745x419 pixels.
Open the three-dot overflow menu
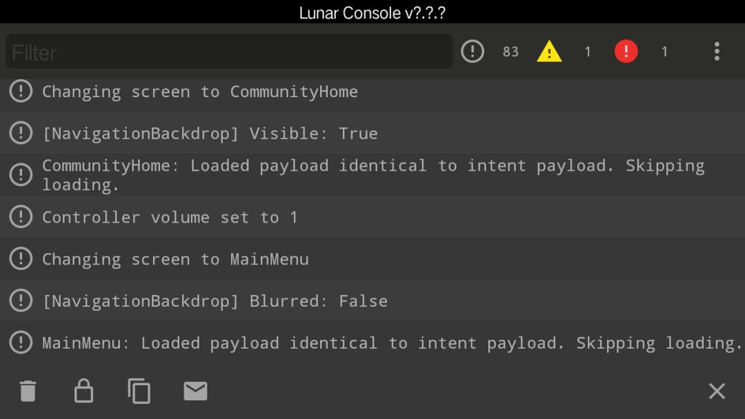717,51
